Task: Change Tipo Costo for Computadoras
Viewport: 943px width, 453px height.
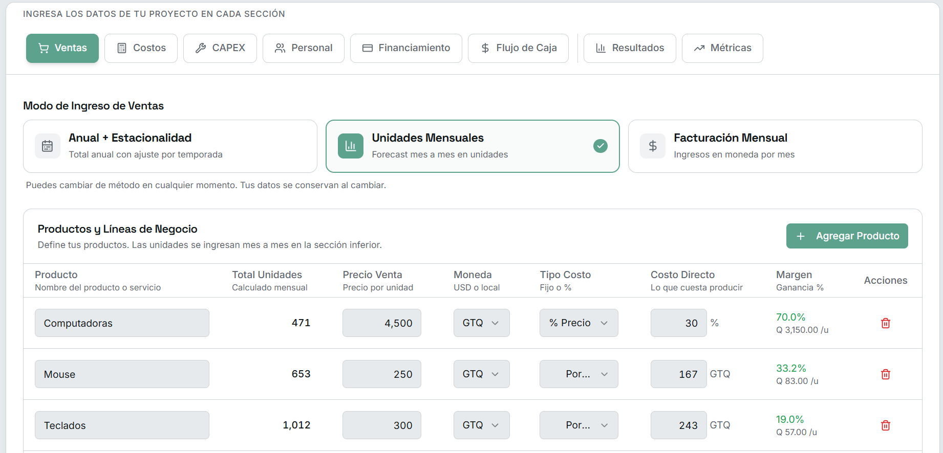Action: (579, 323)
